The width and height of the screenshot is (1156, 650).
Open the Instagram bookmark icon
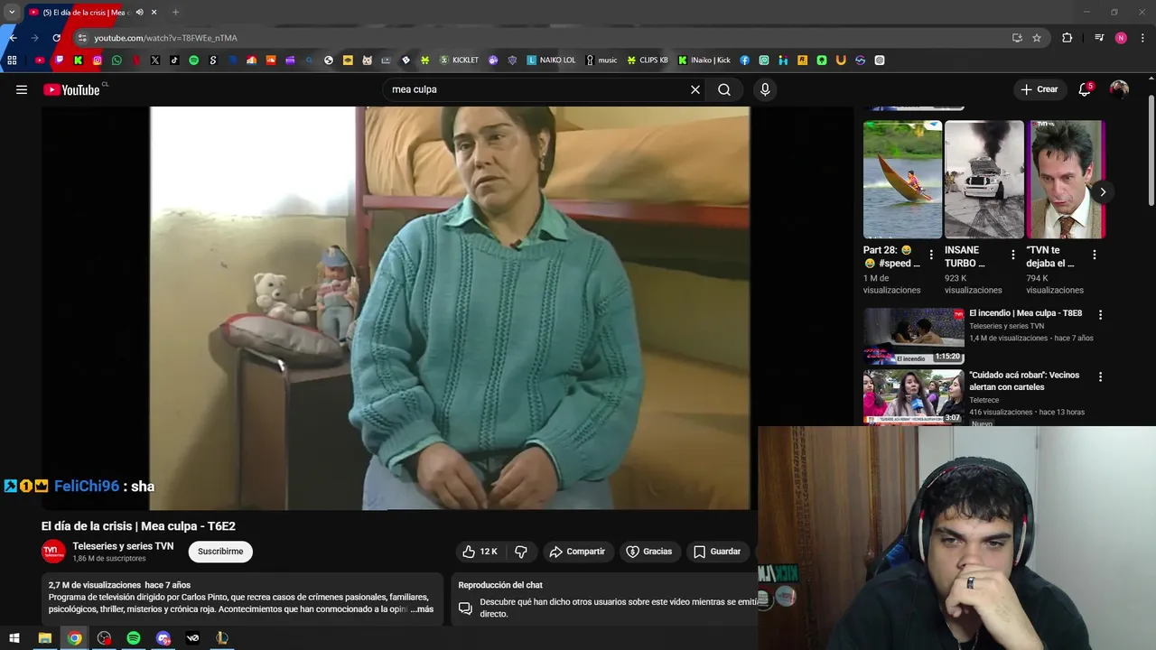(98, 60)
